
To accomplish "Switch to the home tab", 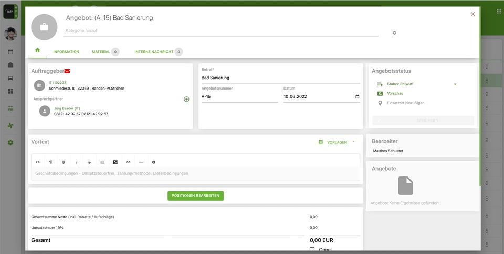I will [x=37, y=50].
